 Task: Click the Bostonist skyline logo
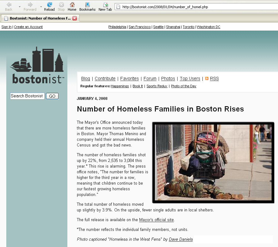click(37, 66)
